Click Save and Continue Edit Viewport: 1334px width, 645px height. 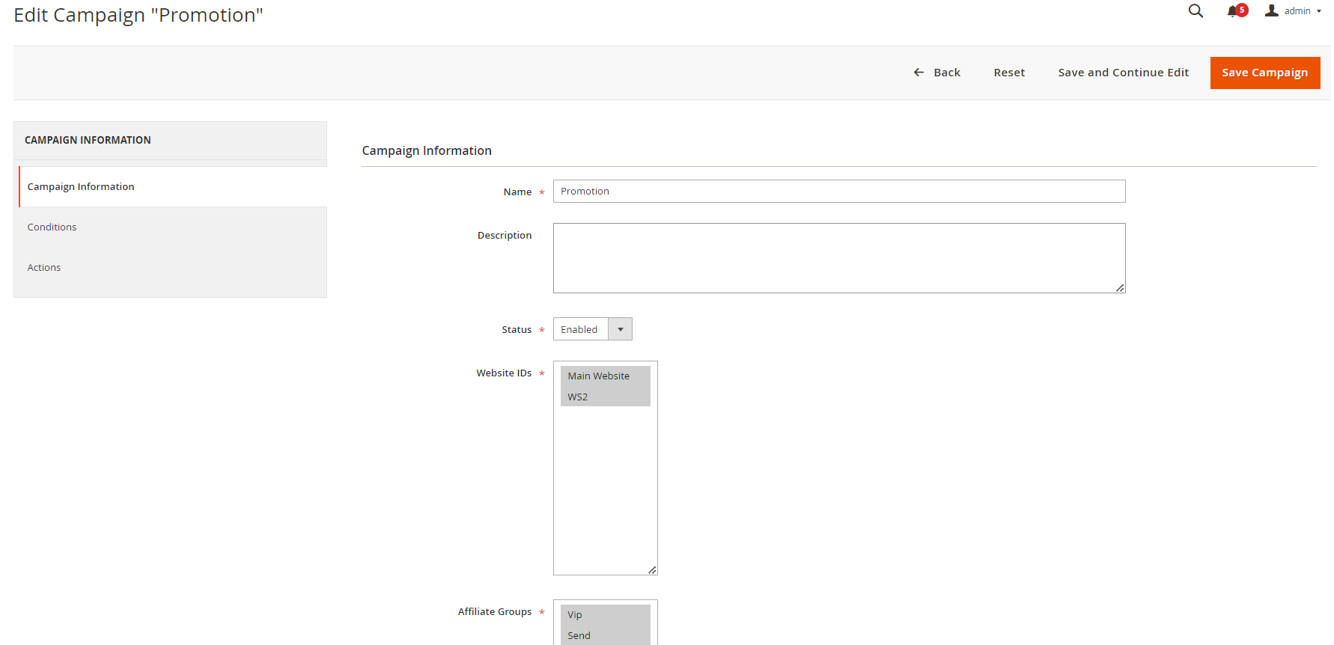[1123, 73]
